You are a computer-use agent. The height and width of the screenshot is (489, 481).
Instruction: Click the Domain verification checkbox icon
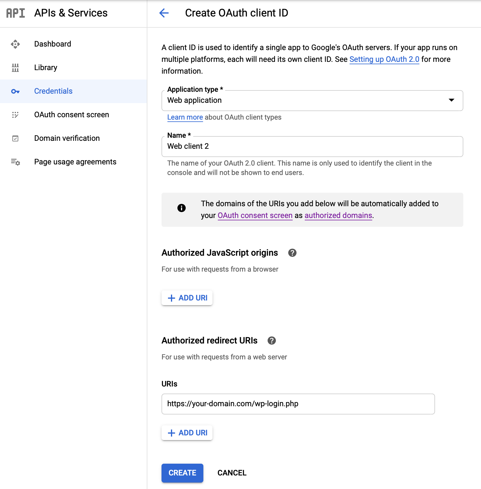pos(15,138)
